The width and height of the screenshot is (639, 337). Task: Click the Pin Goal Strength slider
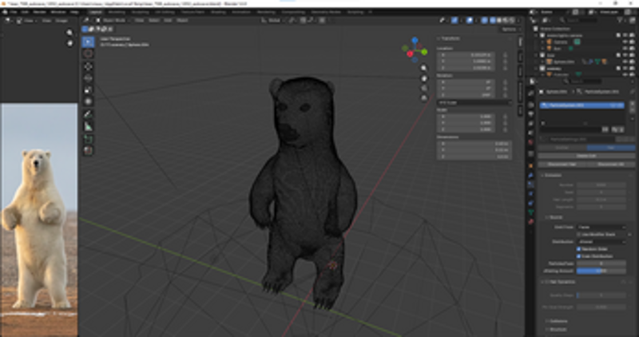pos(601,307)
